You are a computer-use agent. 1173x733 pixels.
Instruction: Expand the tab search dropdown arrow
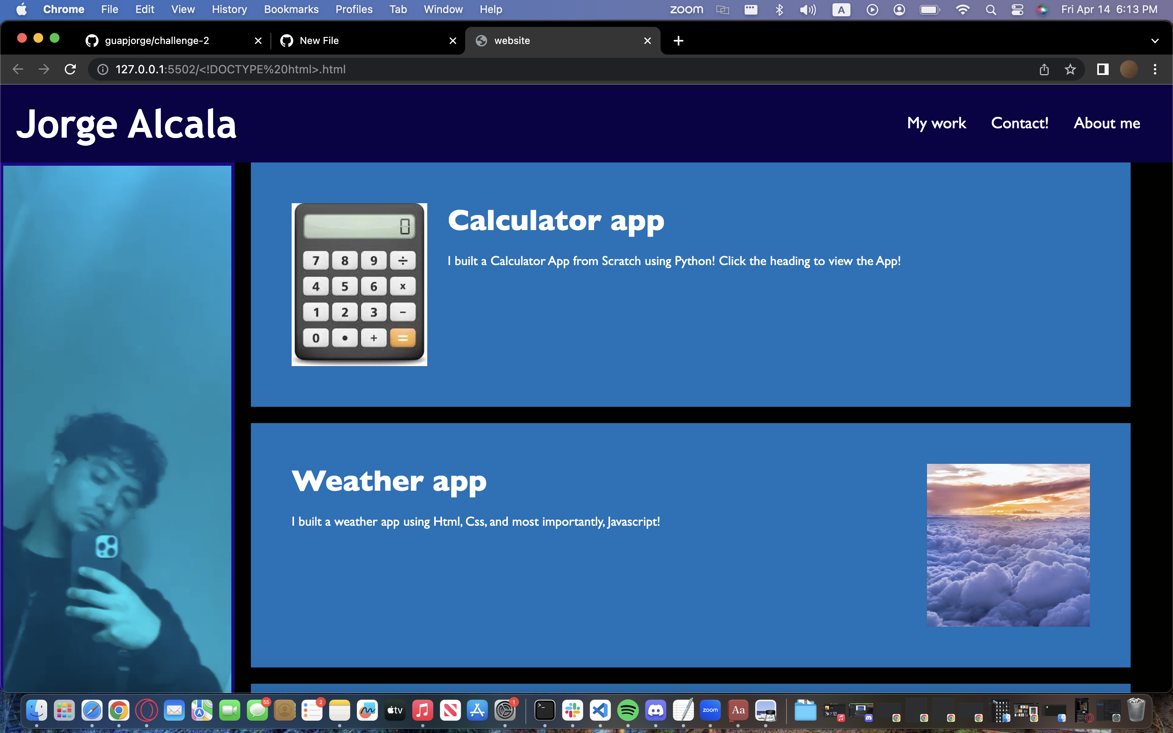pyautogui.click(x=1155, y=41)
